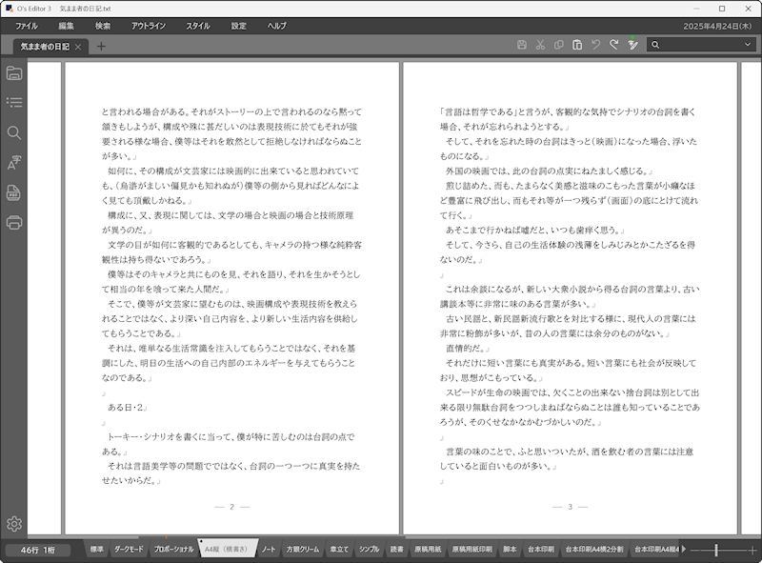Switch to the 台本印刷 style tab
762x563 pixels.
click(x=541, y=549)
